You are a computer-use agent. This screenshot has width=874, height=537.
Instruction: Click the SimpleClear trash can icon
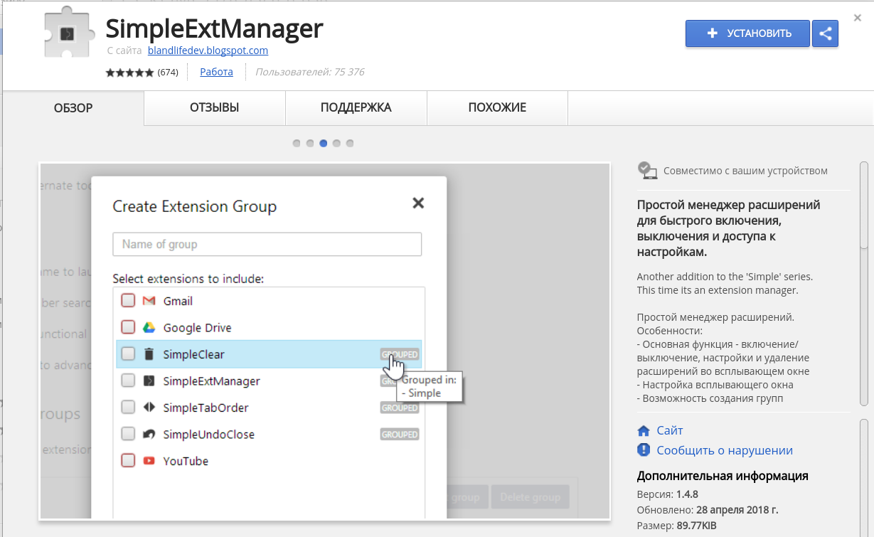(x=149, y=354)
